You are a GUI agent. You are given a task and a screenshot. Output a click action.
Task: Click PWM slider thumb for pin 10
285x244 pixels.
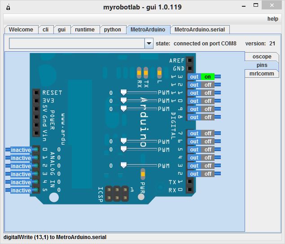point(123,101)
